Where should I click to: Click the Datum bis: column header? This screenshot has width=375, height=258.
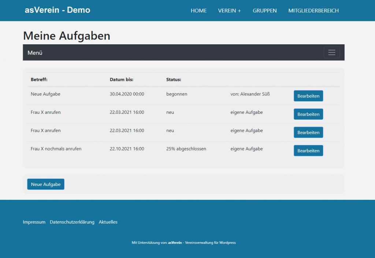[x=122, y=79]
